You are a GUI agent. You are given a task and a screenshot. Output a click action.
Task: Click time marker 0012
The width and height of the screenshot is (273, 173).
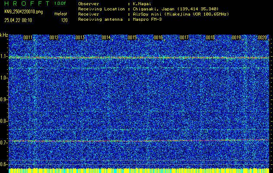(54, 38)
